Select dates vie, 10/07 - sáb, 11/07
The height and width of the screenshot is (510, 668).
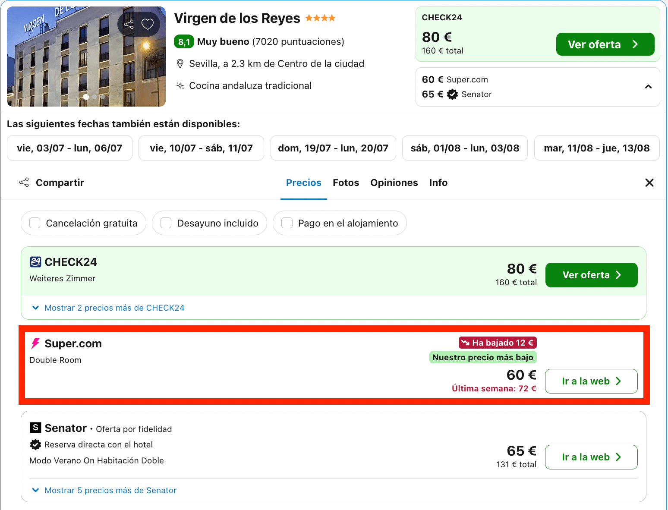(x=201, y=148)
